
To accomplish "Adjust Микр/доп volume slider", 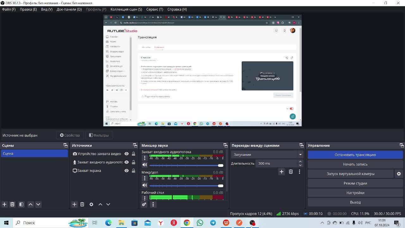I will pos(186,186).
